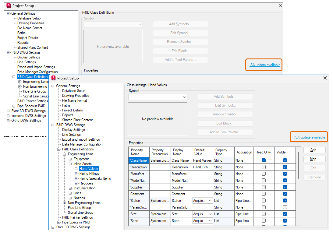Image resolution: width=333 pixels, height=232 pixels.
Task: Click Hand Valves default value cell
Action: coord(202,160)
